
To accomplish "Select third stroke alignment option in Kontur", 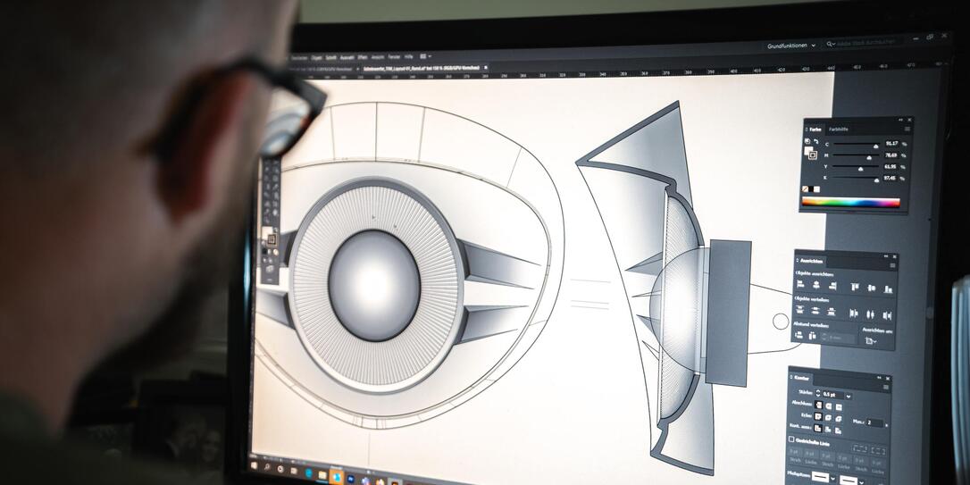I will [838, 431].
